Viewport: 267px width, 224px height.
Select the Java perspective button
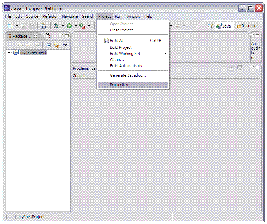point(223,26)
